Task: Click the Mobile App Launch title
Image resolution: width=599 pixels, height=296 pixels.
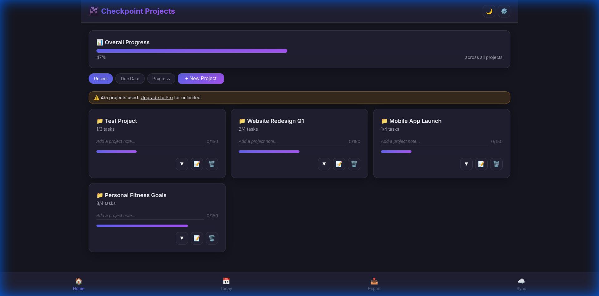Action: click(415, 121)
